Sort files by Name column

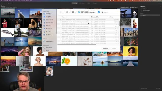tap(64, 17)
